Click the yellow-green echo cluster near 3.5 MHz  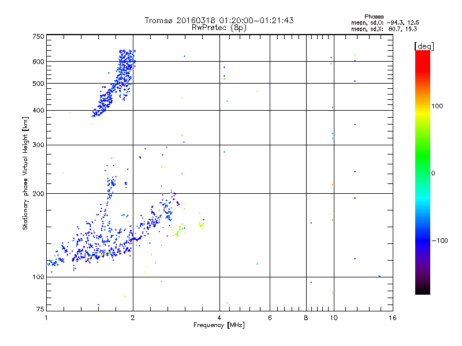[x=202, y=224]
